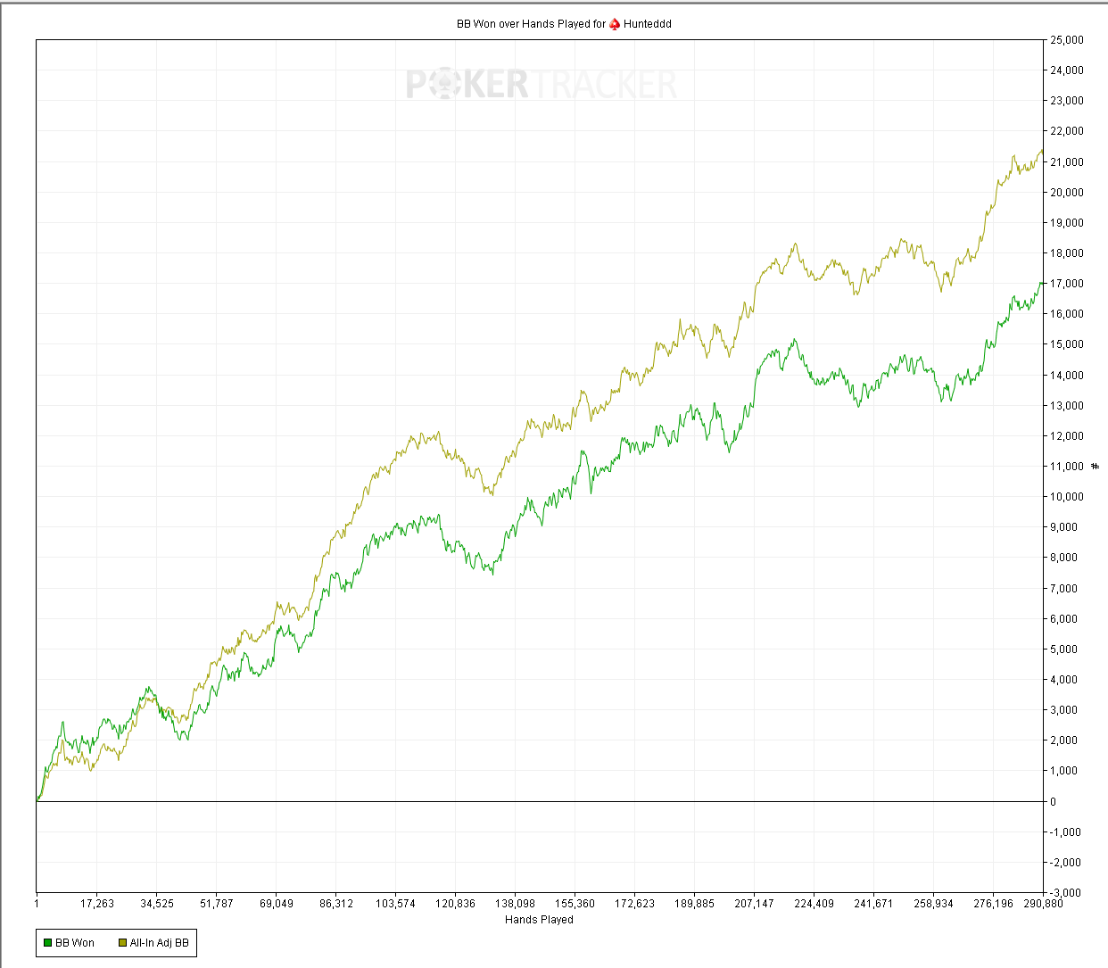
Task: Click the green BB Won legend swatch
Action: [47, 943]
